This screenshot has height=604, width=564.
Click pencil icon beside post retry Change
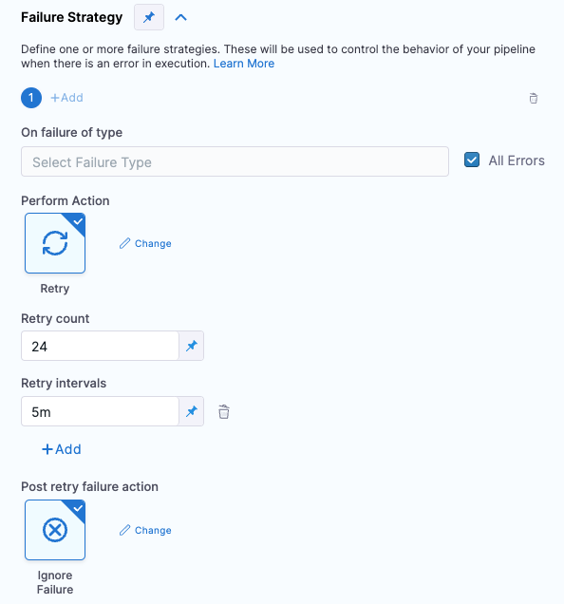pyautogui.click(x=124, y=531)
